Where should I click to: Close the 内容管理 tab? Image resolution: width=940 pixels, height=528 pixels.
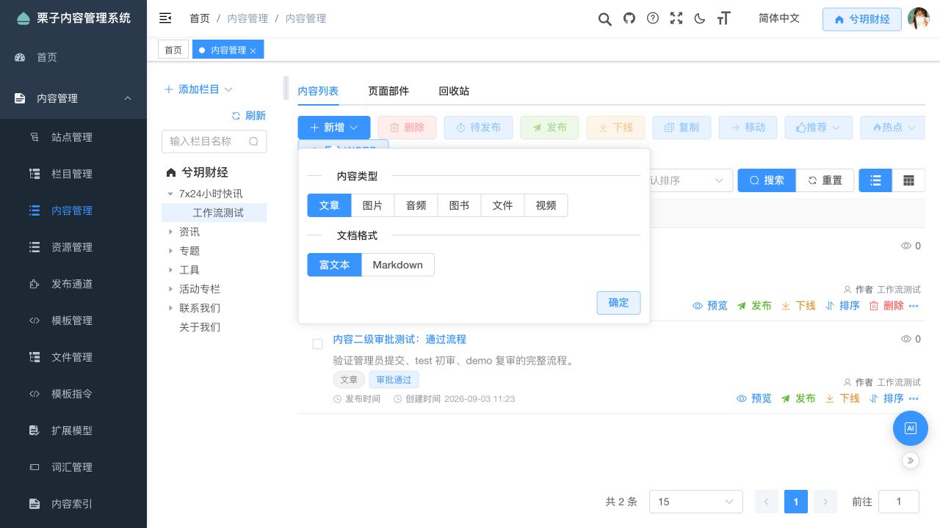(253, 51)
